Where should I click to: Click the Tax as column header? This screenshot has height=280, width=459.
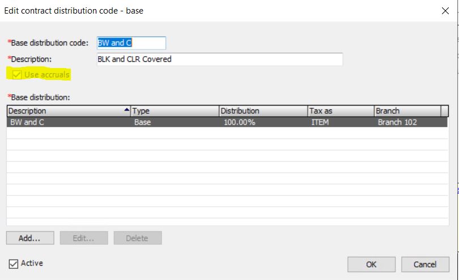340,111
